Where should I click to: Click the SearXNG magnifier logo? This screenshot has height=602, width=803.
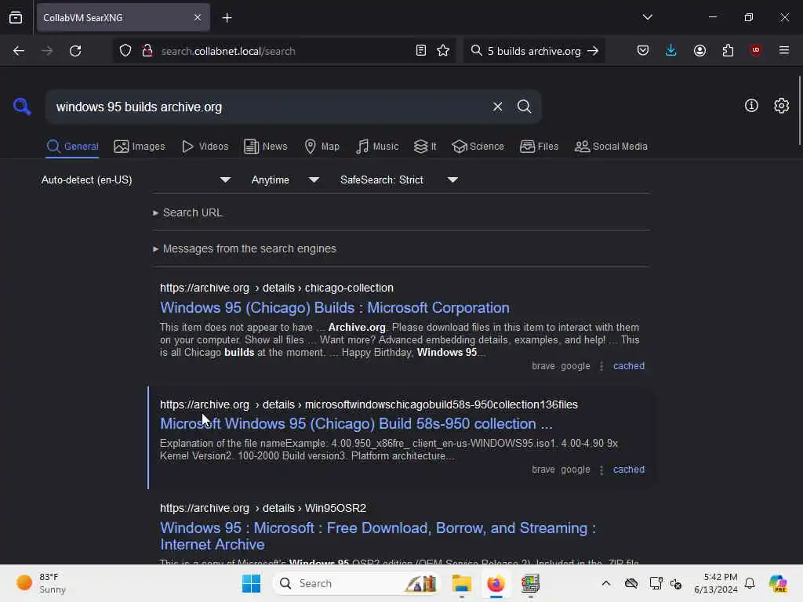[x=22, y=107]
